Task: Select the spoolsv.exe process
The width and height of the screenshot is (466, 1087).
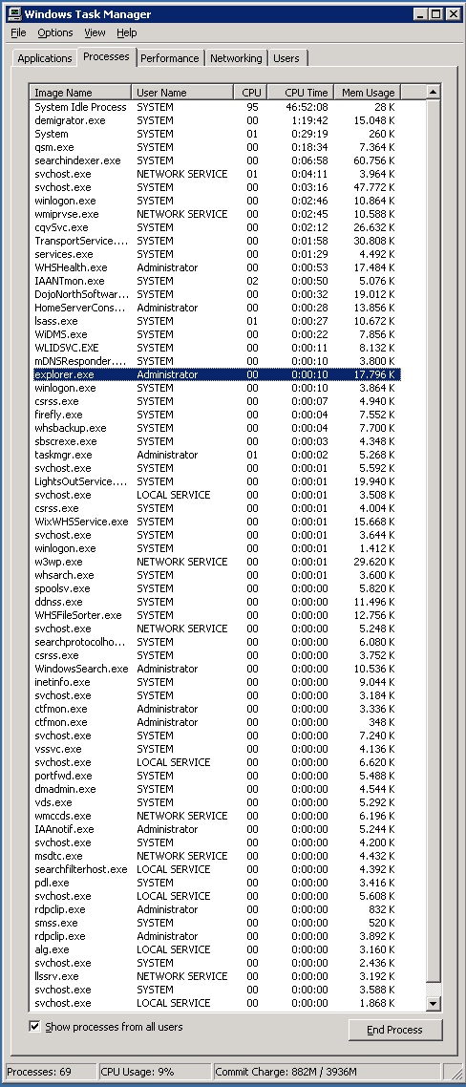Action: 217,588
